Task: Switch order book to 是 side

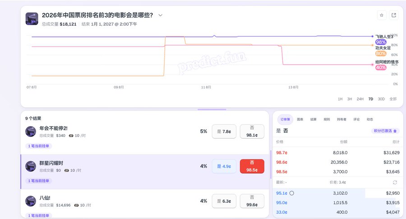Action: pyautogui.click(x=278, y=131)
